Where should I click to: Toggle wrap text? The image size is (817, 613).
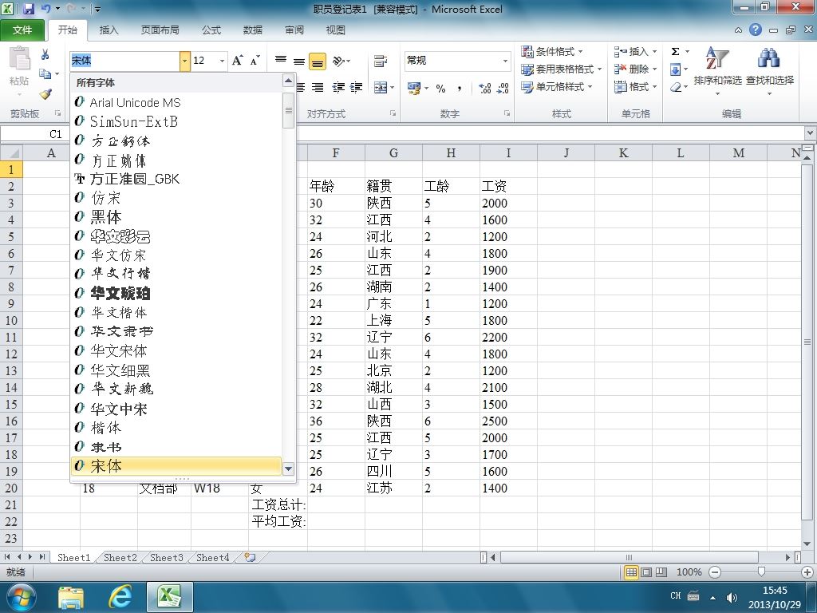point(381,61)
